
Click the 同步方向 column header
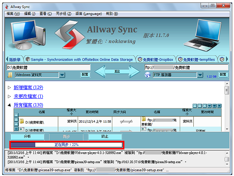(x=120, y=112)
